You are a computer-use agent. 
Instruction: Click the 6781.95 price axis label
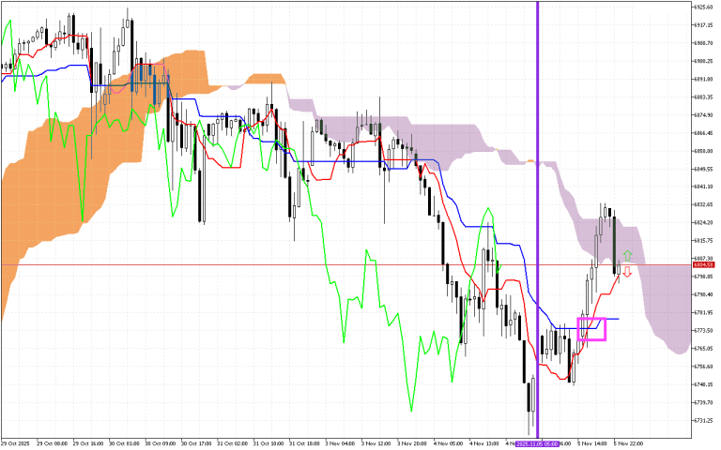[x=704, y=312]
